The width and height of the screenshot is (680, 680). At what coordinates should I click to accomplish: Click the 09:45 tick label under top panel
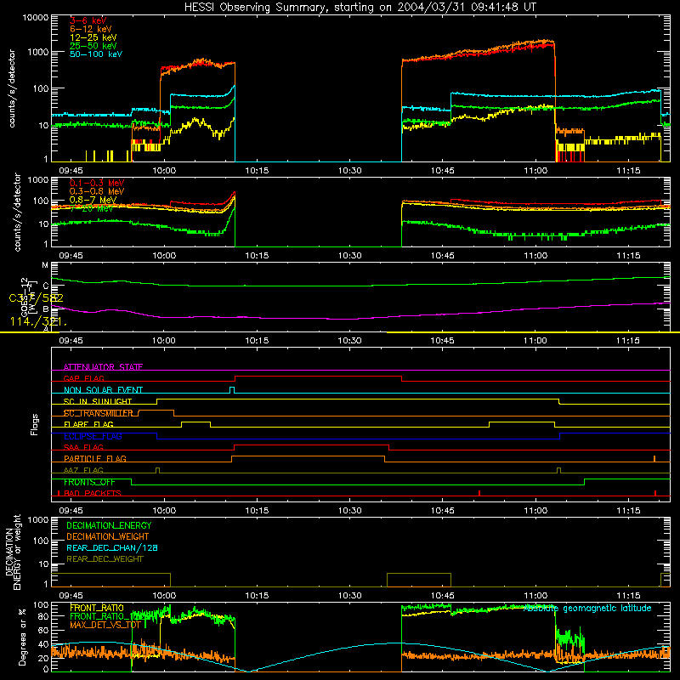[71, 171]
